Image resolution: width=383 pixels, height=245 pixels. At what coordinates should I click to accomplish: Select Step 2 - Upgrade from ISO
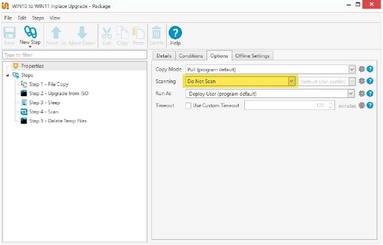click(x=59, y=93)
